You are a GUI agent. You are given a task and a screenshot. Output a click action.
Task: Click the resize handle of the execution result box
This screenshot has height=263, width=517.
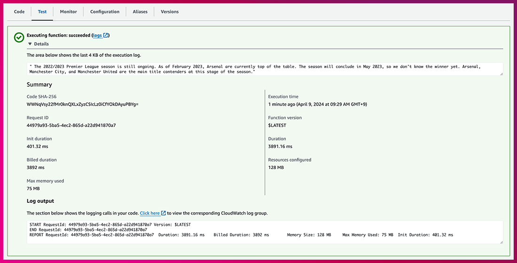point(501,74)
